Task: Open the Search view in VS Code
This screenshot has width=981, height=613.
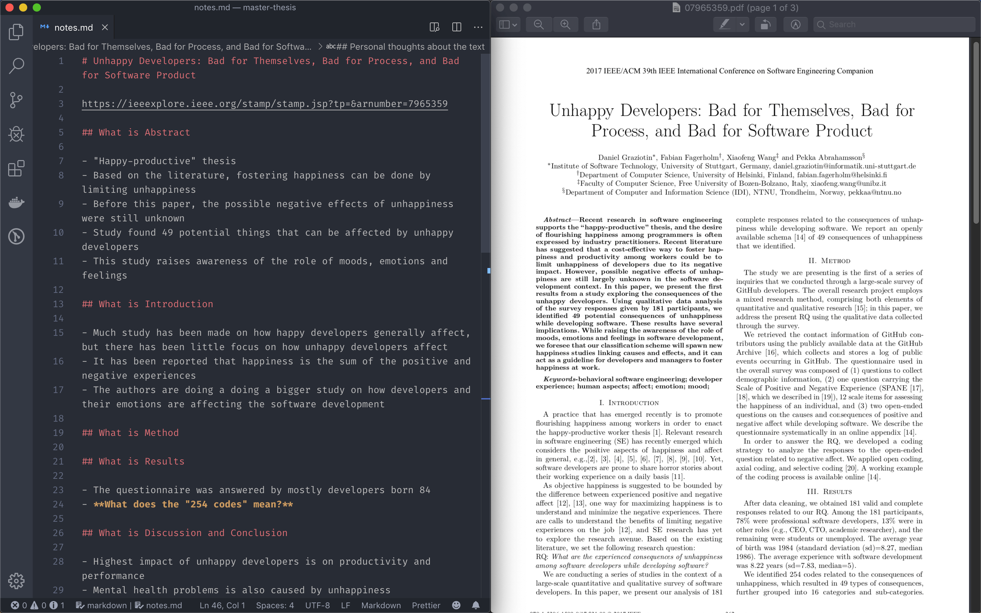Action: tap(16, 66)
